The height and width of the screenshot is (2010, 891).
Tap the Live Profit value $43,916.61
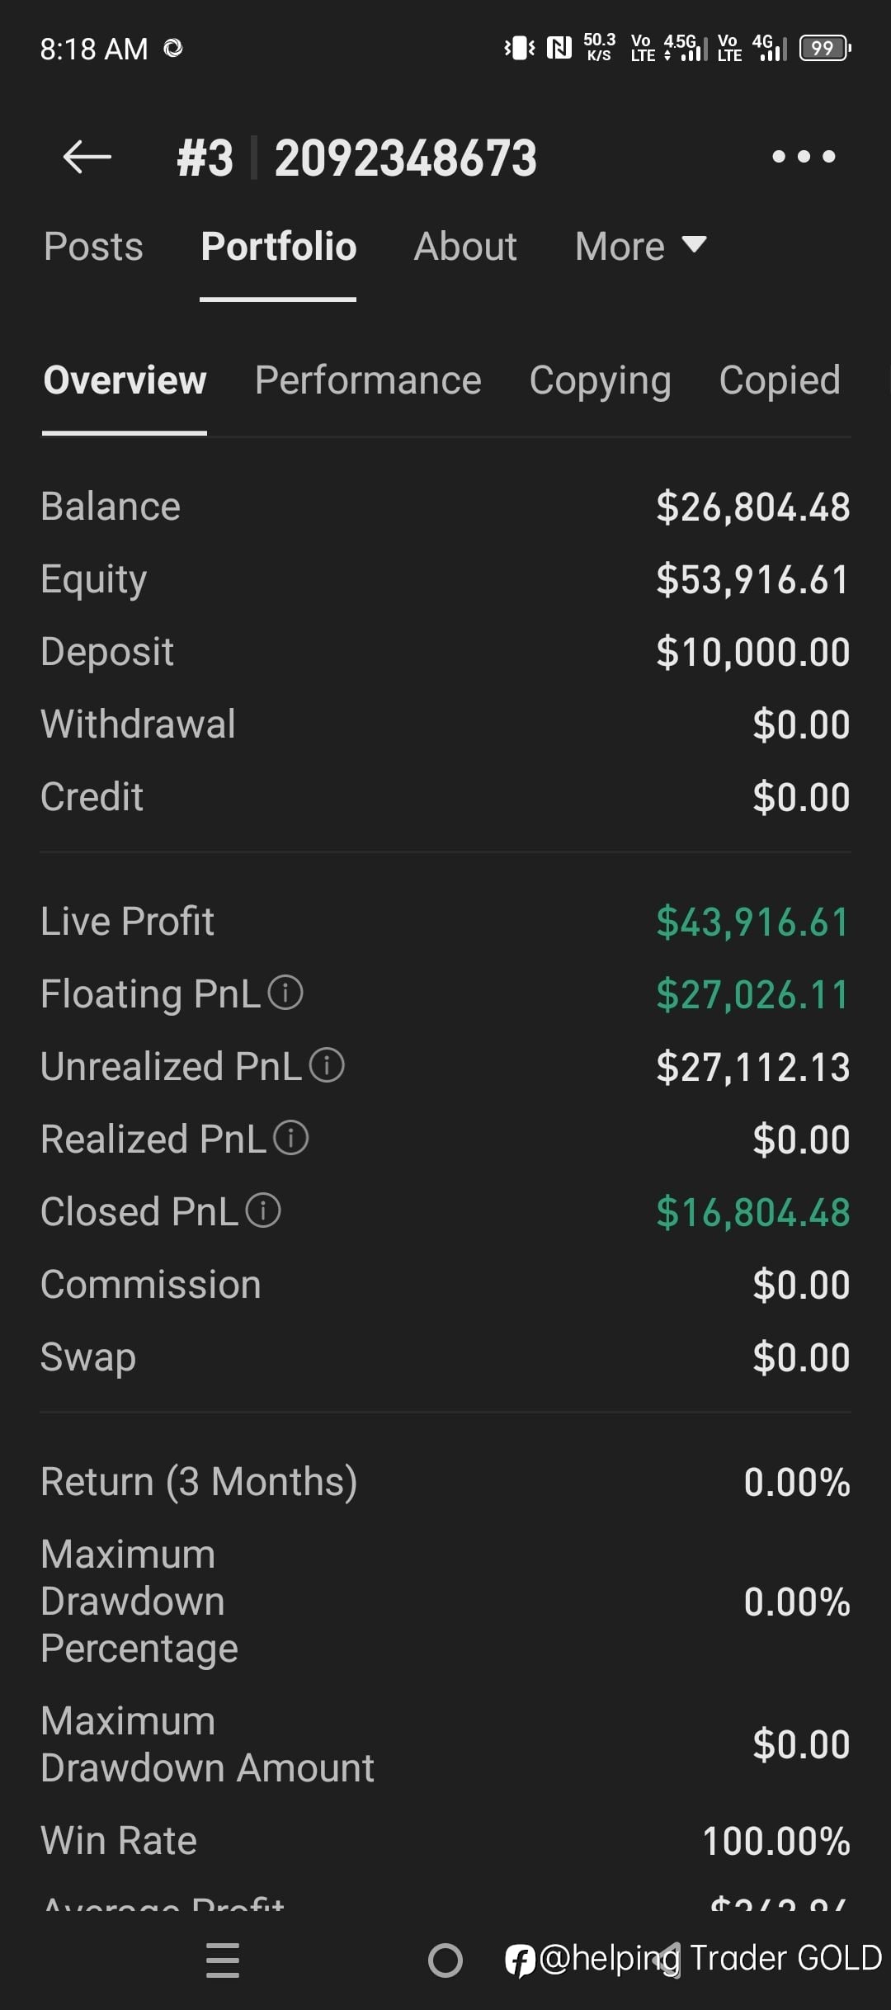click(752, 922)
